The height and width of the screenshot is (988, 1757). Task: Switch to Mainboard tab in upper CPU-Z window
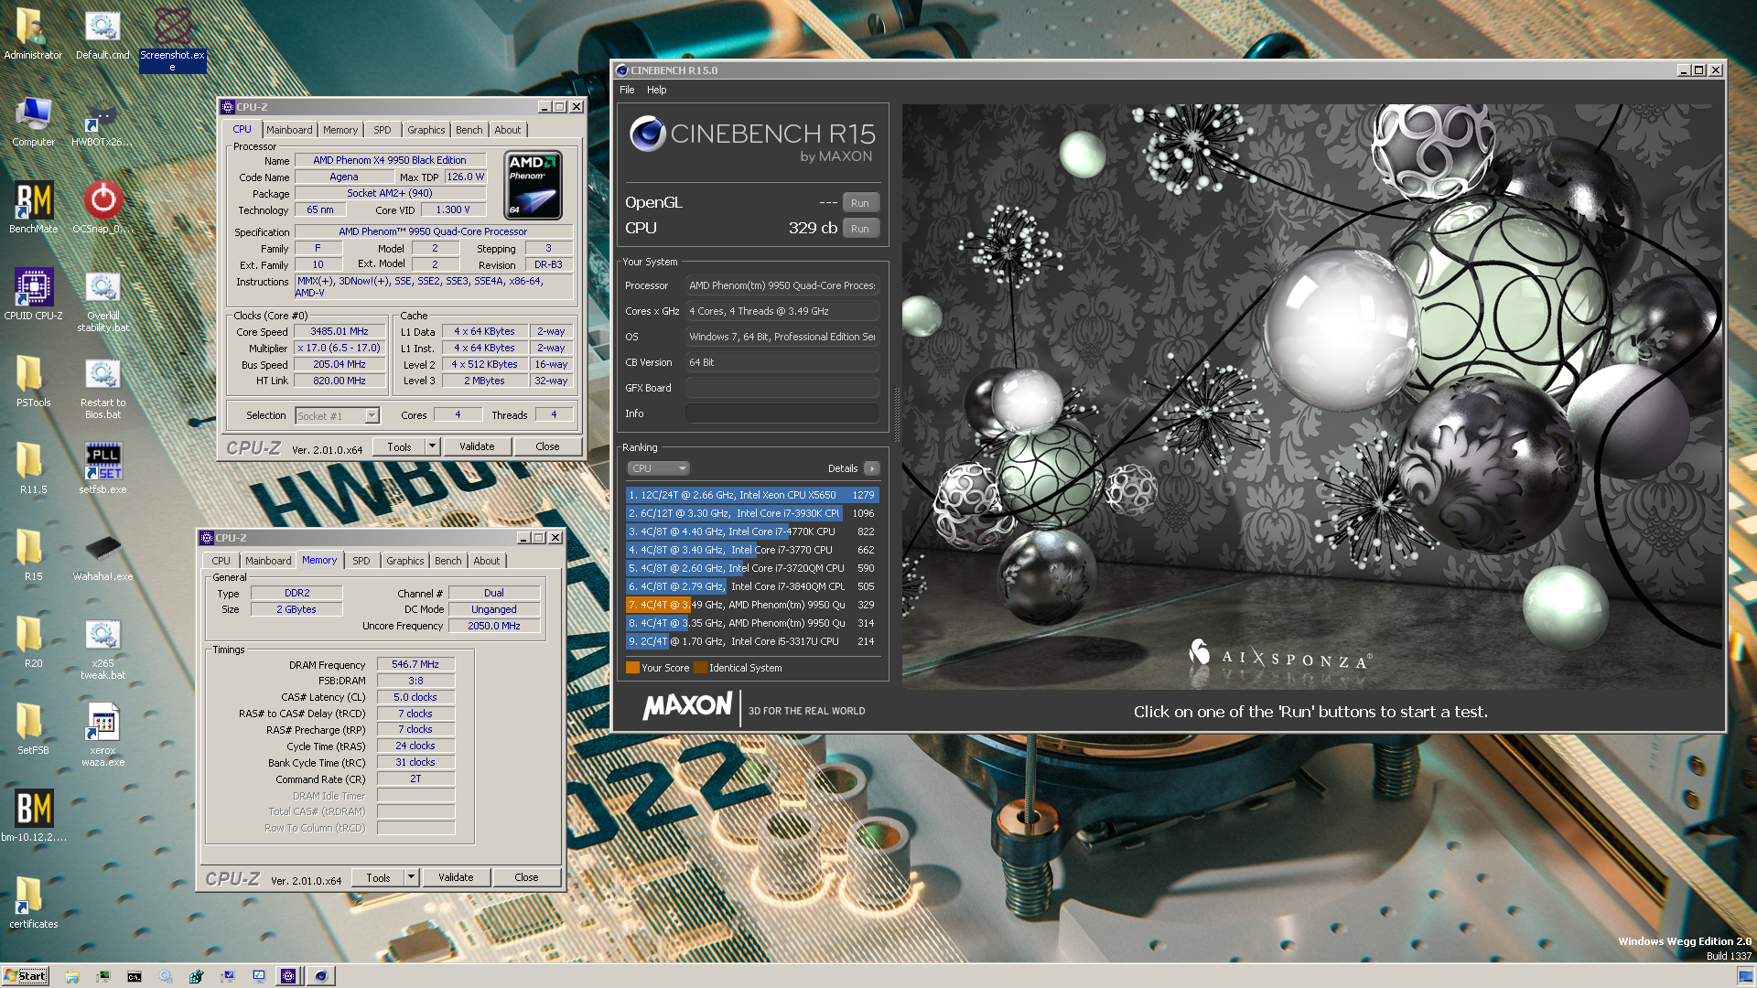[289, 130]
